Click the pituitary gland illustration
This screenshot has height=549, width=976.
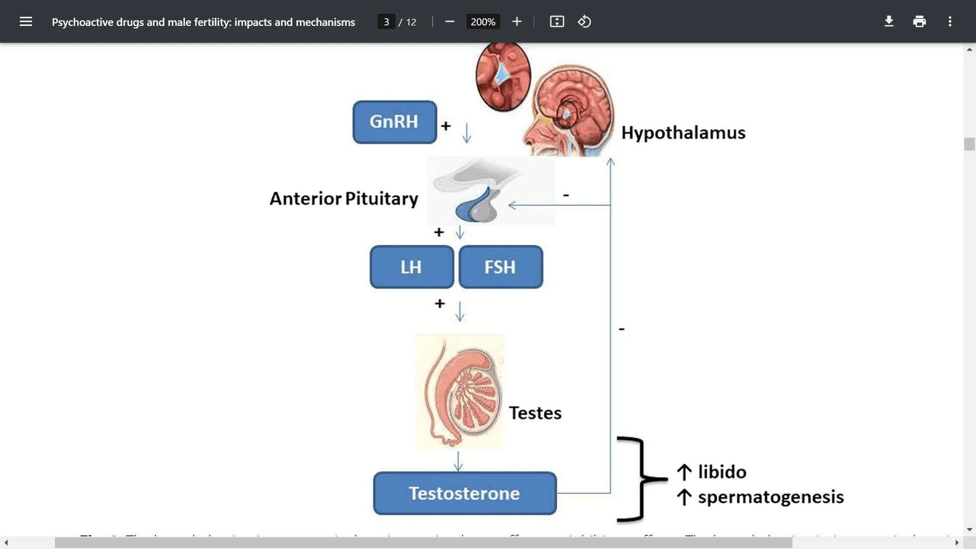coord(491,191)
